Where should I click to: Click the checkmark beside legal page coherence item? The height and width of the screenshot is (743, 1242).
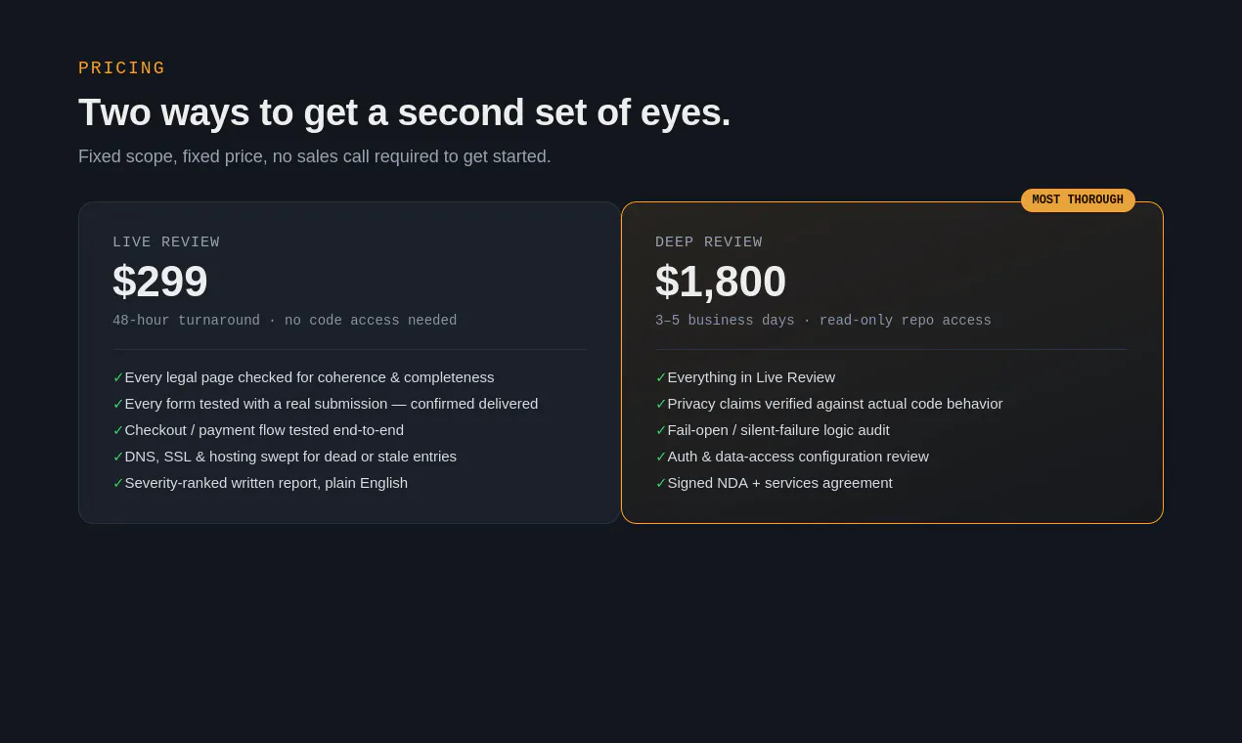point(118,377)
